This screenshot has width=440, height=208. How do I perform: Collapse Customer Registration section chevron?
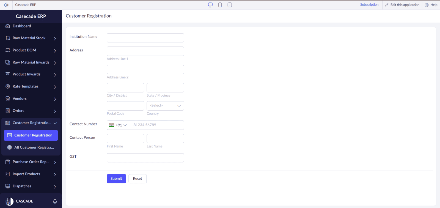click(55, 123)
